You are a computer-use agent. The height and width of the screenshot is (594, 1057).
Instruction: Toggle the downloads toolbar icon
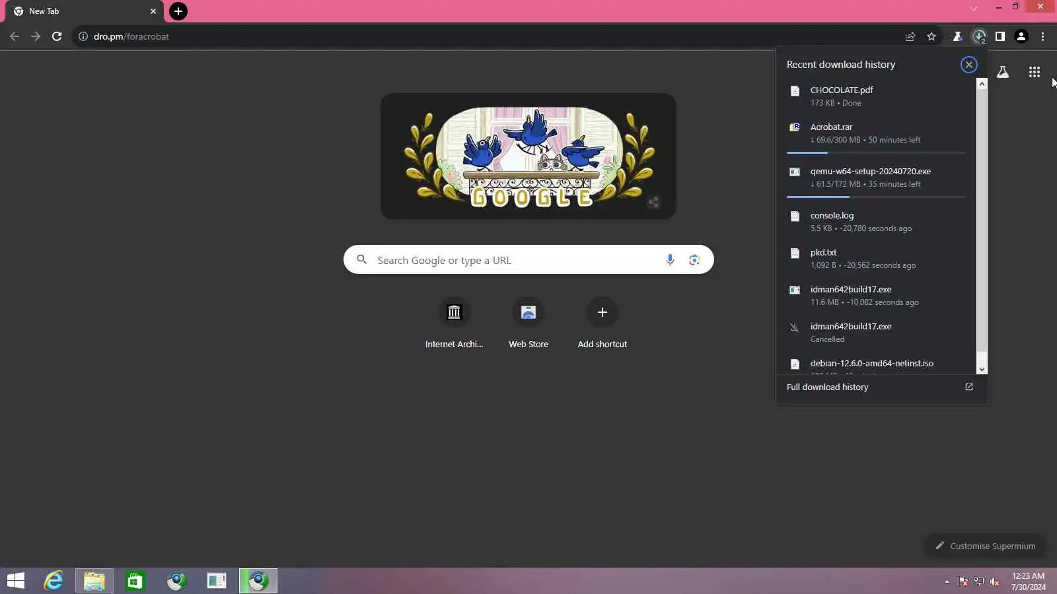(x=979, y=36)
